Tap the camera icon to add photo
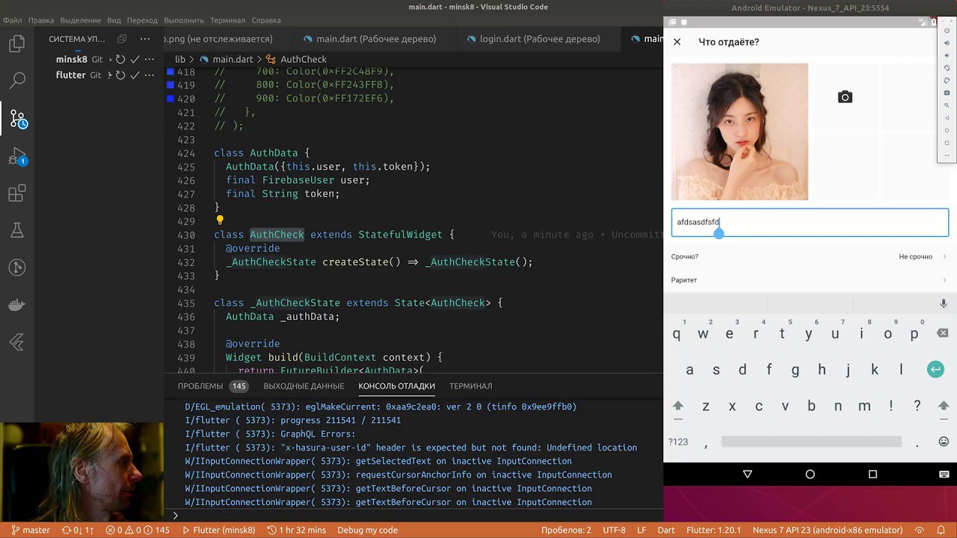 point(845,97)
